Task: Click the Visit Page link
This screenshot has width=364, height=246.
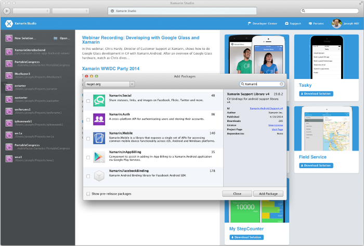Action: point(277,129)
